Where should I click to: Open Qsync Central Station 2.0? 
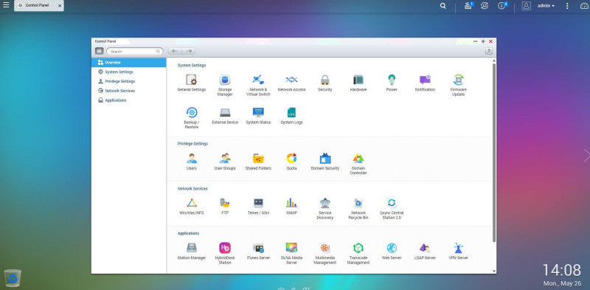click(x=392, y=209)
